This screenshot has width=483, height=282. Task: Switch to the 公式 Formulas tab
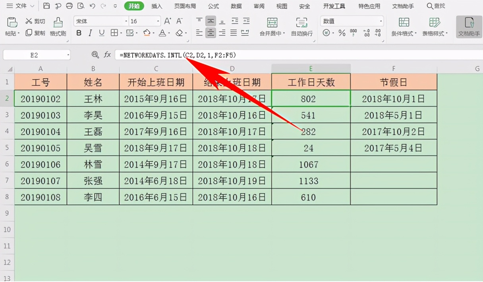(213, 6)
